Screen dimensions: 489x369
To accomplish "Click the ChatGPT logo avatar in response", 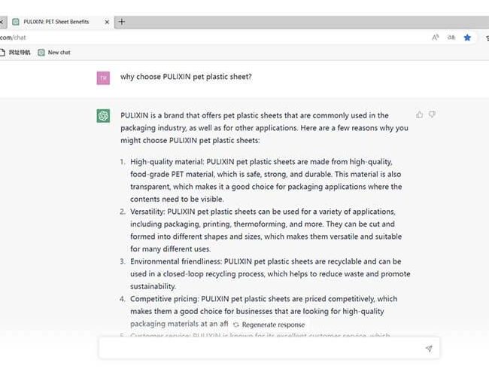I will [x=103, y=116].
